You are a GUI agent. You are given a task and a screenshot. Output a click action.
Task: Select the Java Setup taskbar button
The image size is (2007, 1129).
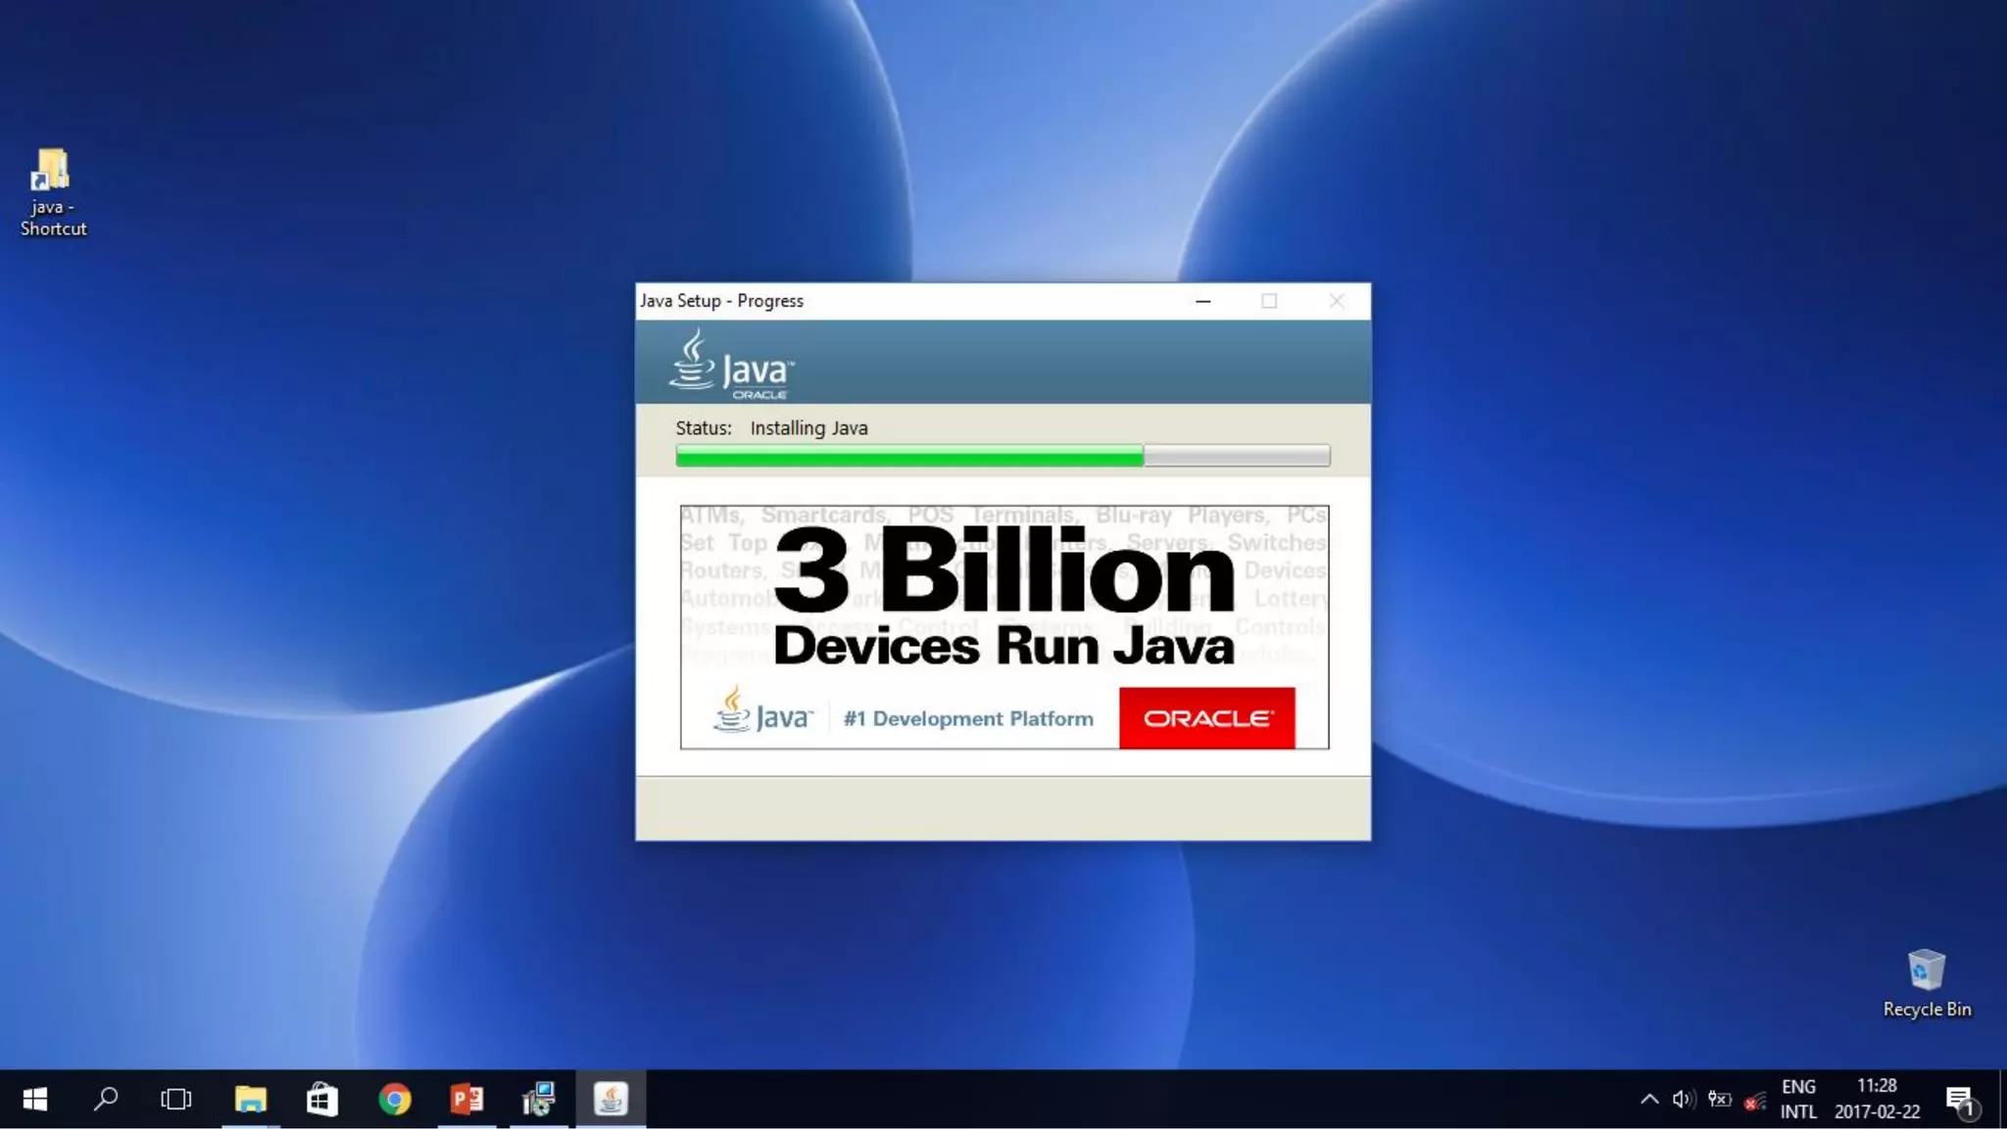point(611,1100)
